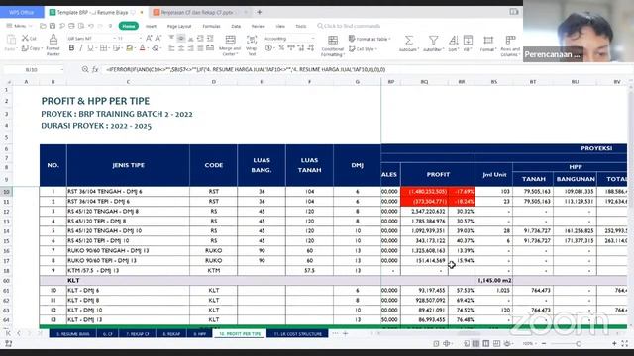
Task: Click the Undo icon
Action: point(91,26)
